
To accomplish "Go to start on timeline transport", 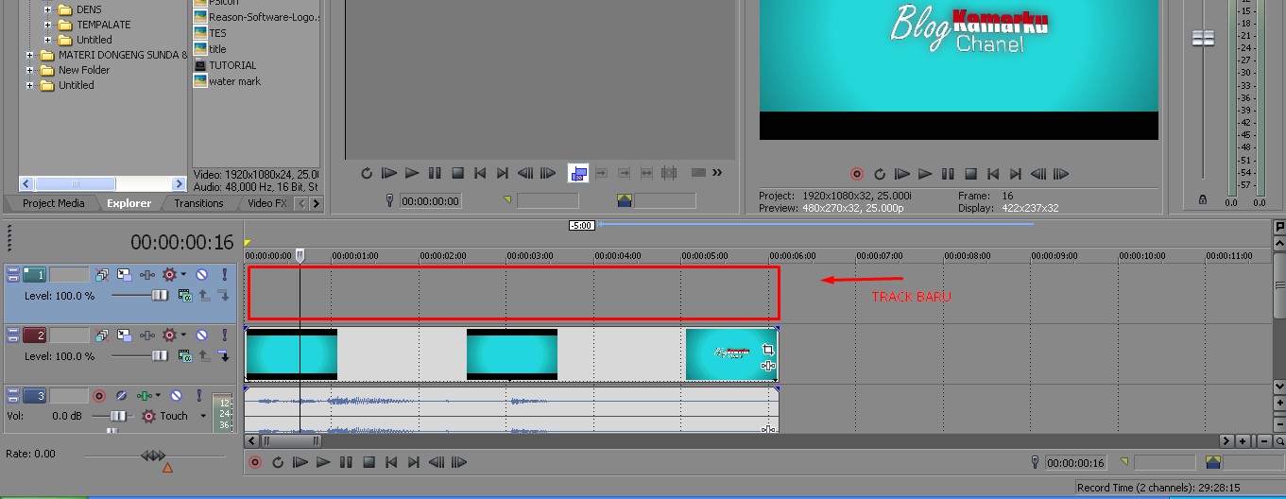I will [391, 462].
